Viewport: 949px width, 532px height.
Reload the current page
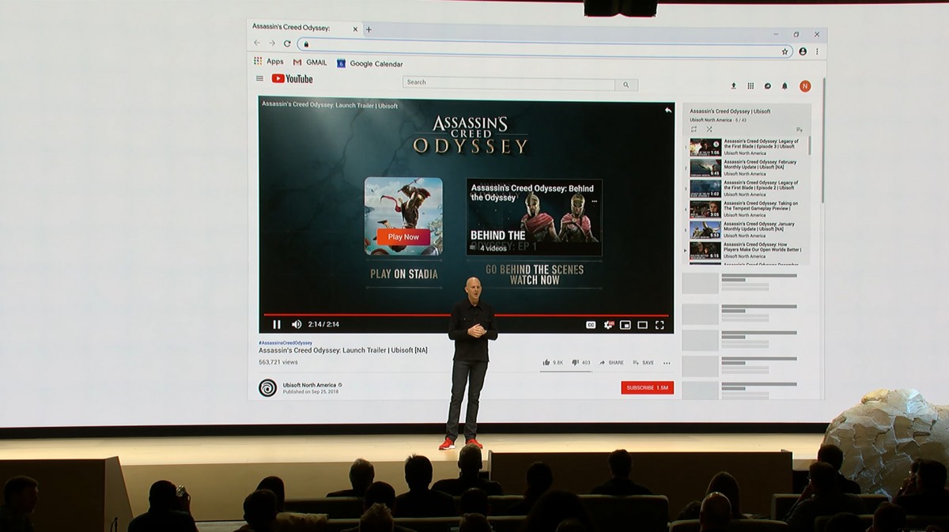(x=287, y=43)
